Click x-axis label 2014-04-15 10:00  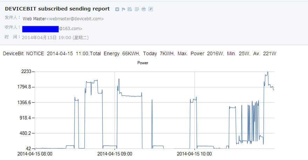coord(194,154)
